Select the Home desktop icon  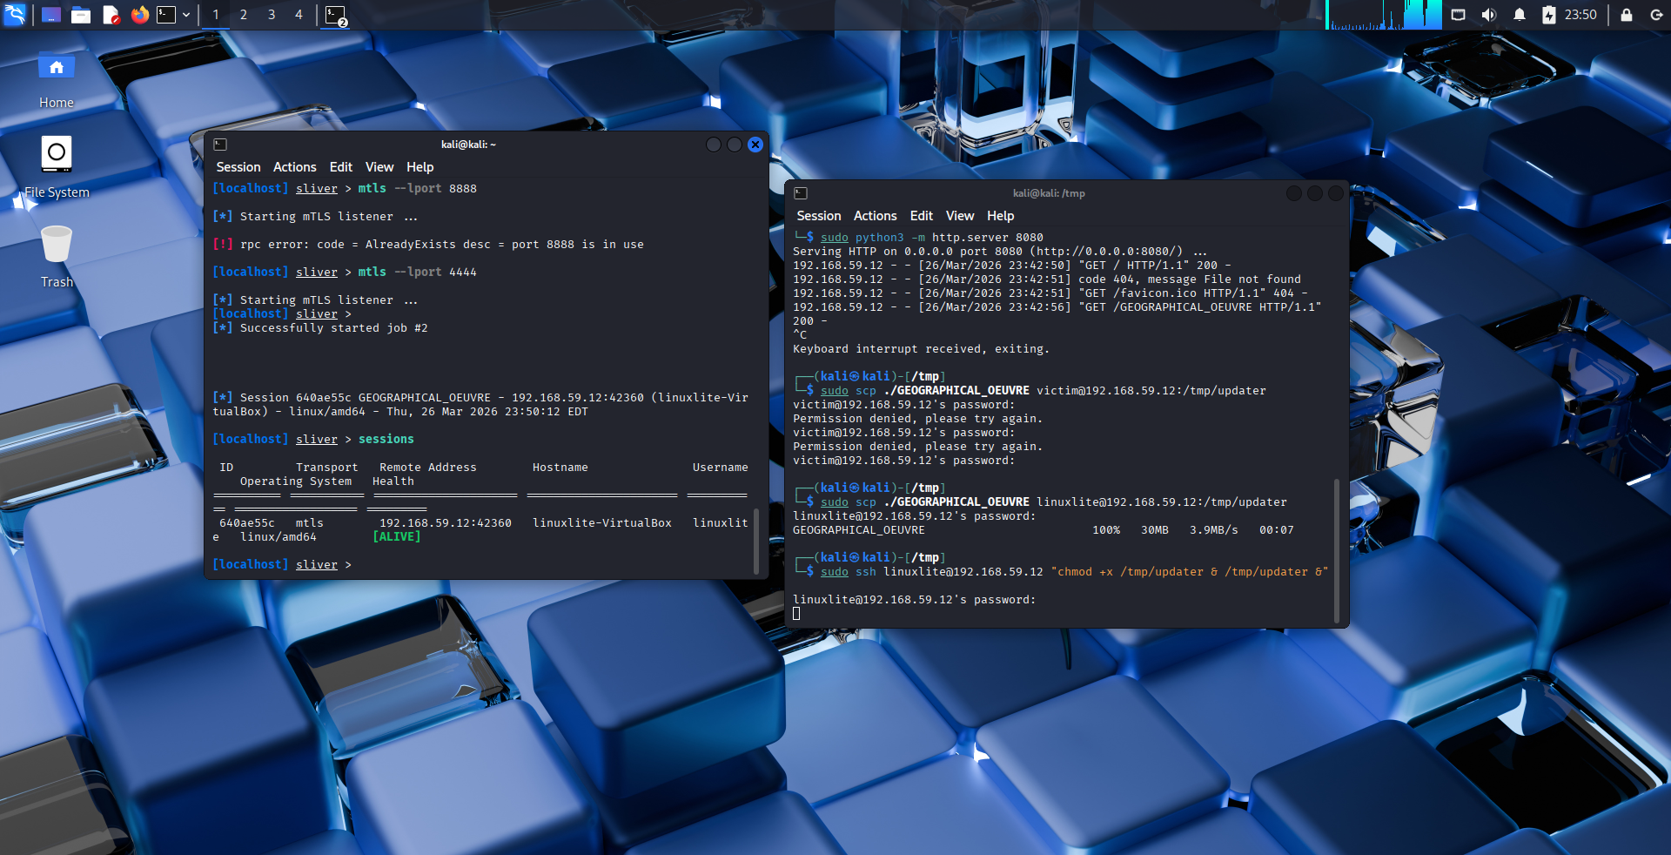pos(57,80)
